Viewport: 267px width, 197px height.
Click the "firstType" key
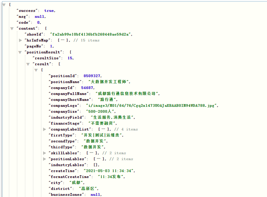[62, 135]
